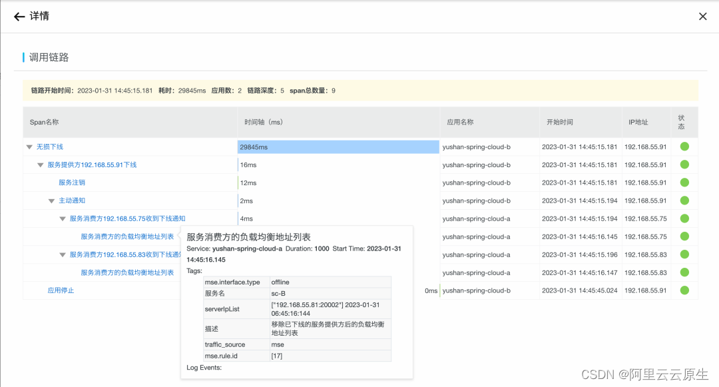This screenshot has height=387, width=719.
Task: Click yushan-spring-cloud-b in the 无损下线 row
Action: point(477,147)
